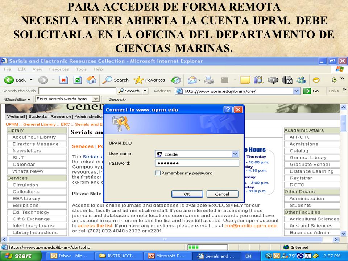348x261 pixels.
Task: Expand the Links toolbar chevron
Action: coord(344,90)
